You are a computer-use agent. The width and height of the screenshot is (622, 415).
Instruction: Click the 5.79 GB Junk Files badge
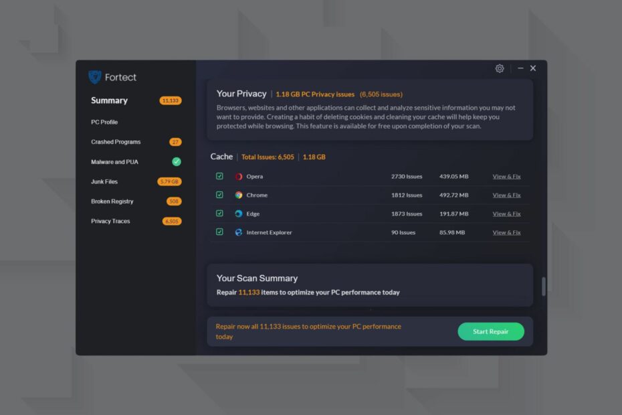click(169, 181)
